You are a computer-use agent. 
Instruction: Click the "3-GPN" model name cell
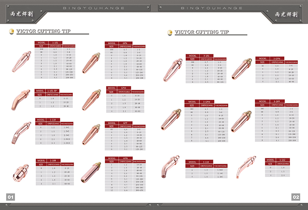(x=277, y=58)
